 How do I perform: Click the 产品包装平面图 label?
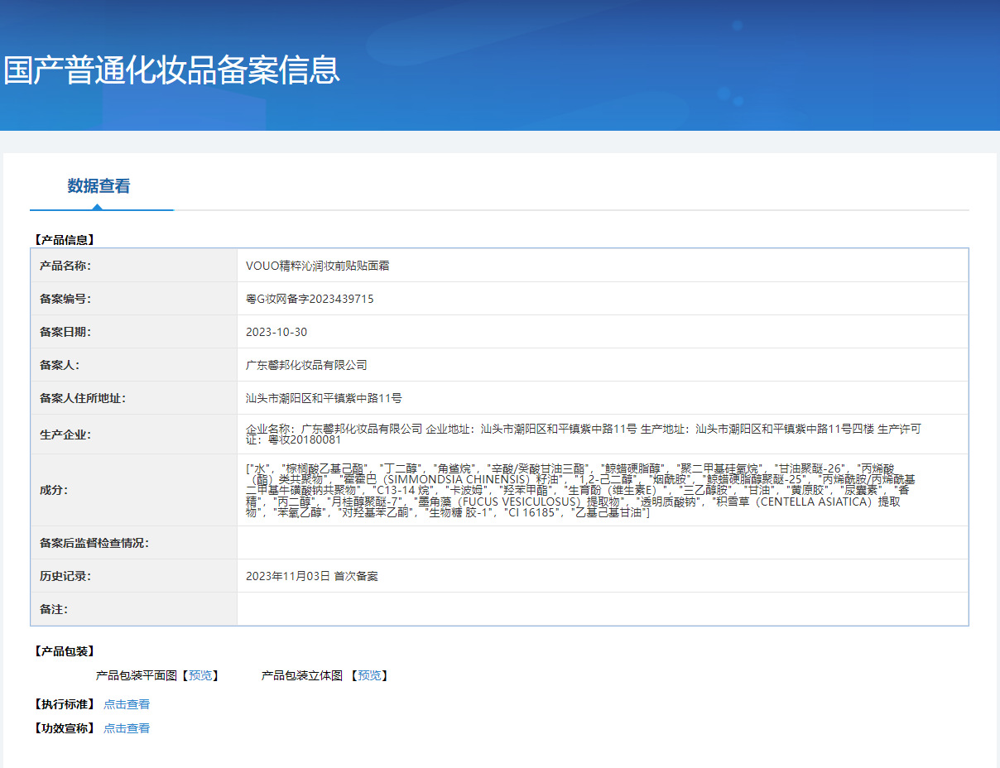[137, 675]
